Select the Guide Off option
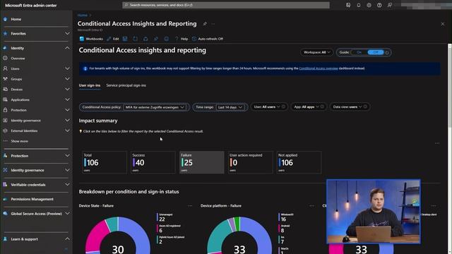 coord(375,52)
